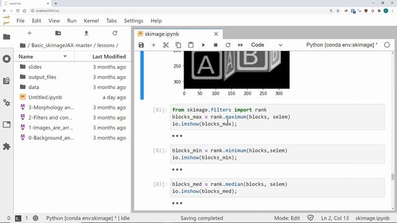Paste cell from the clipboard icon
This screenshot has width=397, height=223.
[x=190, y=45]
